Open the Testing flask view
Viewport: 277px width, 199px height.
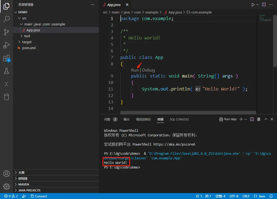(6, 71)
